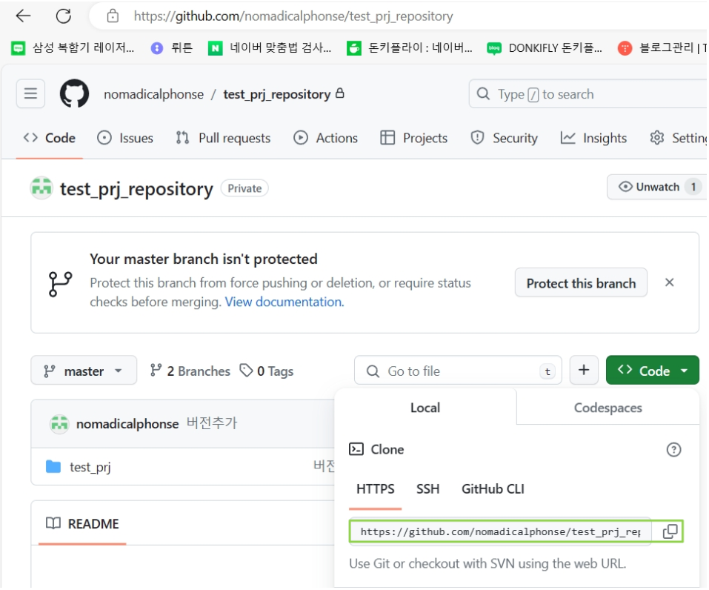
Task: Open the Issues tab
Action: 125,138
